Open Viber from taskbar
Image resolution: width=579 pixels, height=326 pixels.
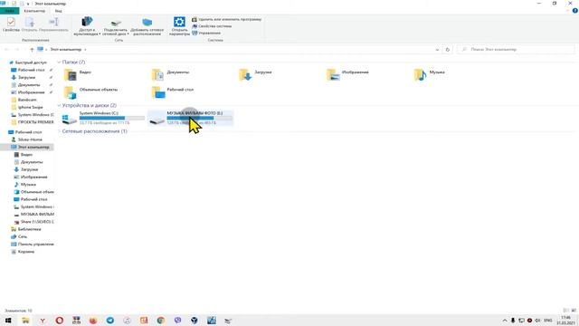point(177,321)
